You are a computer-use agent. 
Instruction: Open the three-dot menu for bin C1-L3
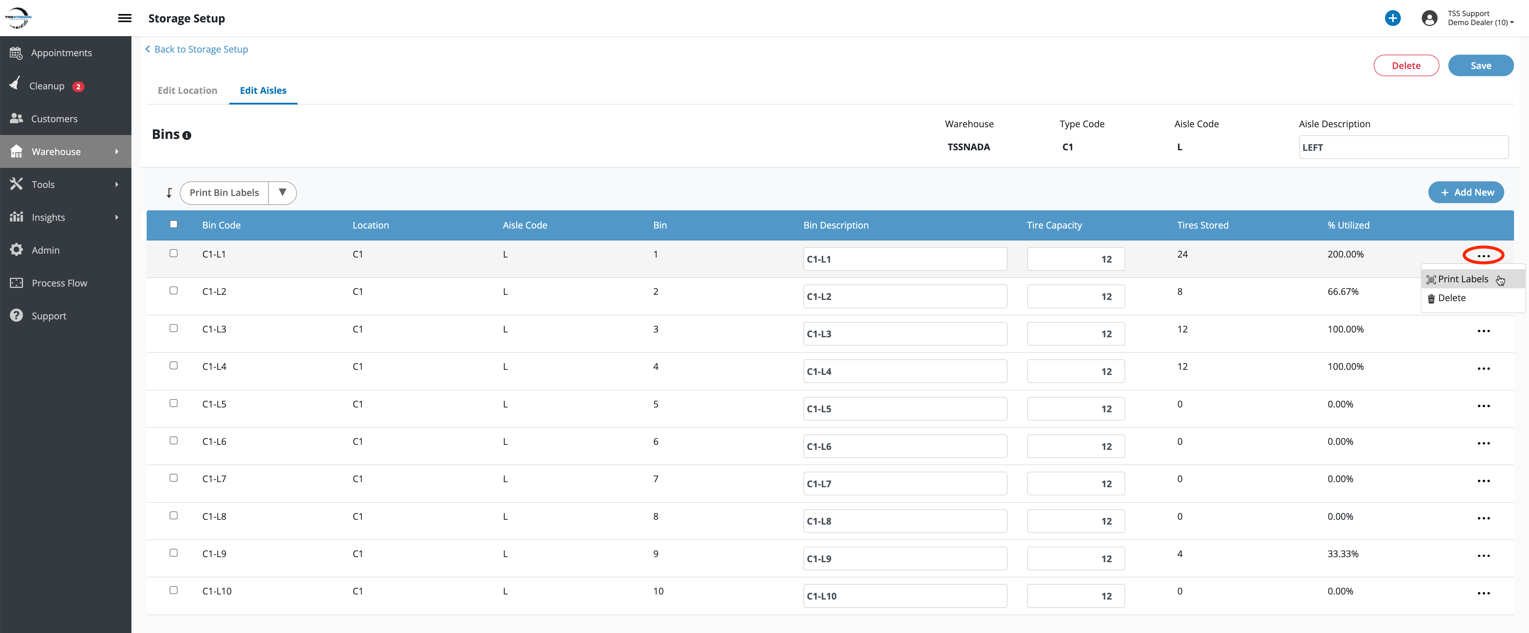tap(1483, 331)
